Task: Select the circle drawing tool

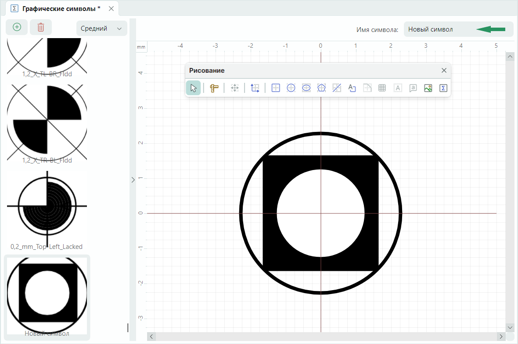Action: click(x=291, y=88)
